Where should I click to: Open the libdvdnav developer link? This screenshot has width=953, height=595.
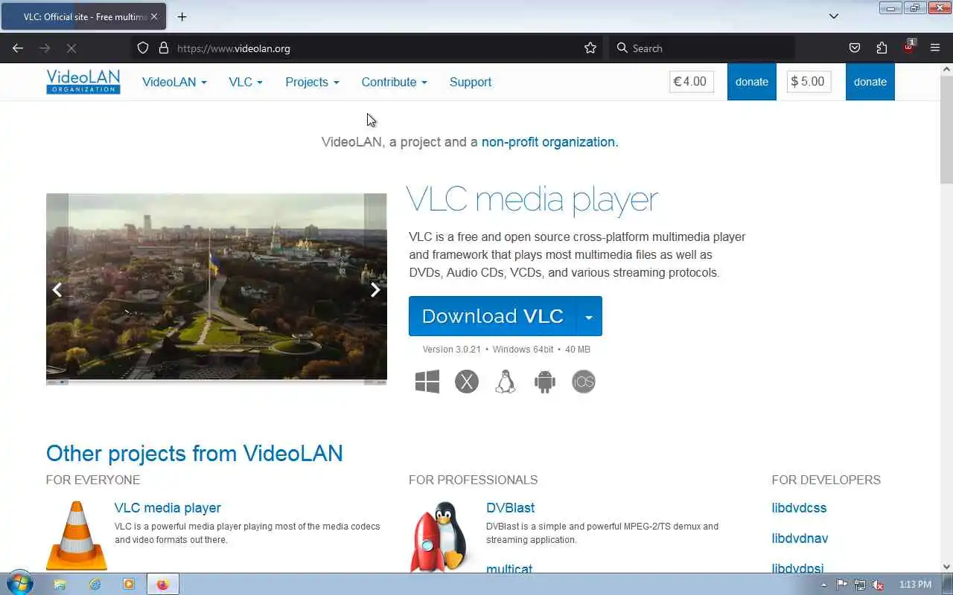click(800, 538)
